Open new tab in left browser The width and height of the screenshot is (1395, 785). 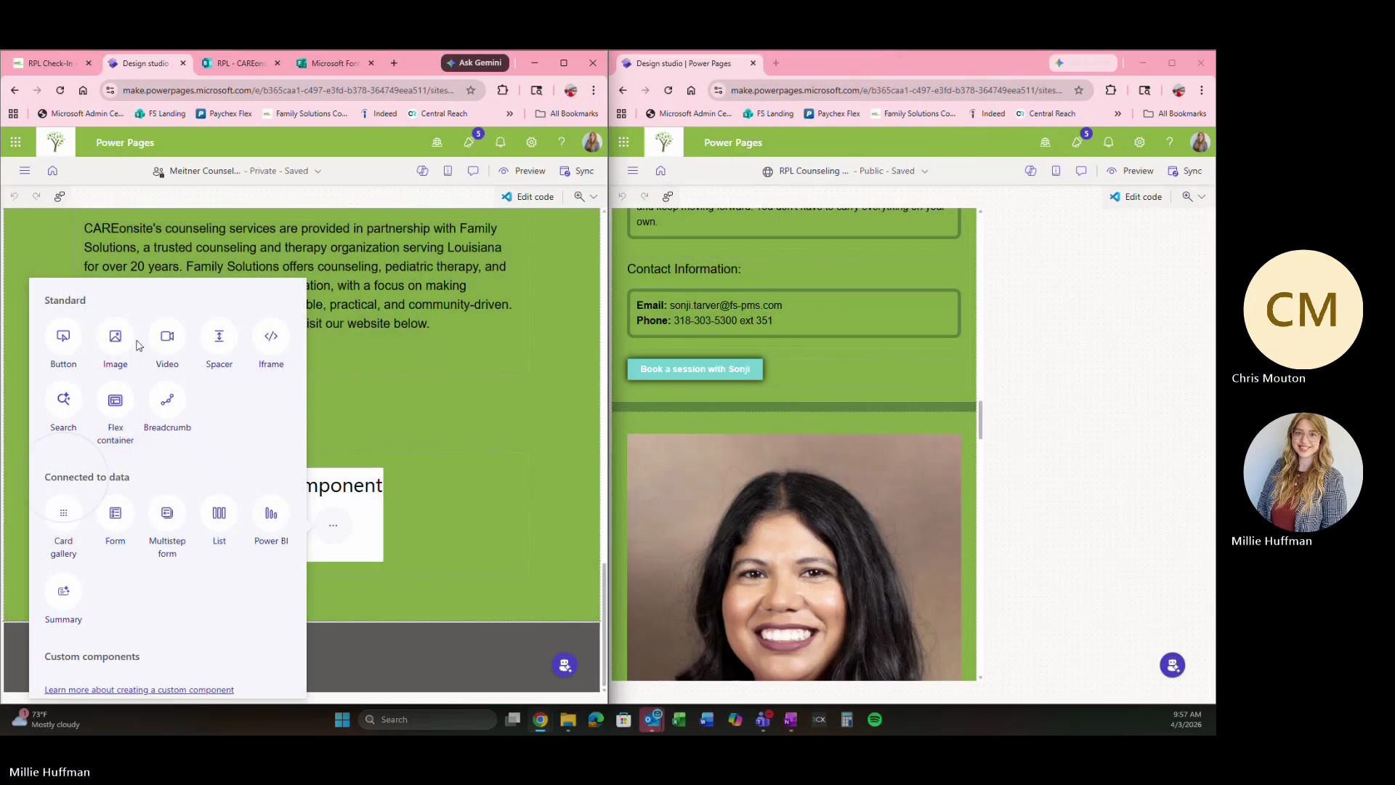(394, 63)
